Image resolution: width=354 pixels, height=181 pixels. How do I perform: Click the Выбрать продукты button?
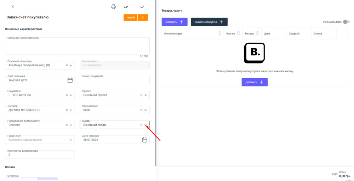[209, 22]
